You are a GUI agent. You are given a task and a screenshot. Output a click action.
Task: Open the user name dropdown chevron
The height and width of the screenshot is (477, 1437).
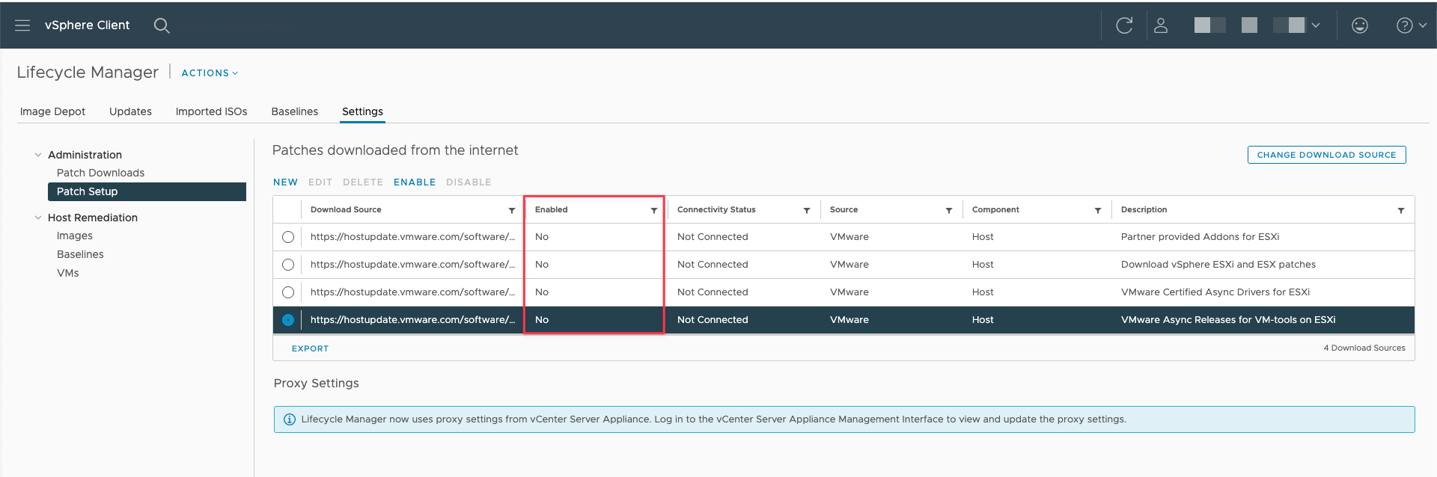click(1316, 25)
